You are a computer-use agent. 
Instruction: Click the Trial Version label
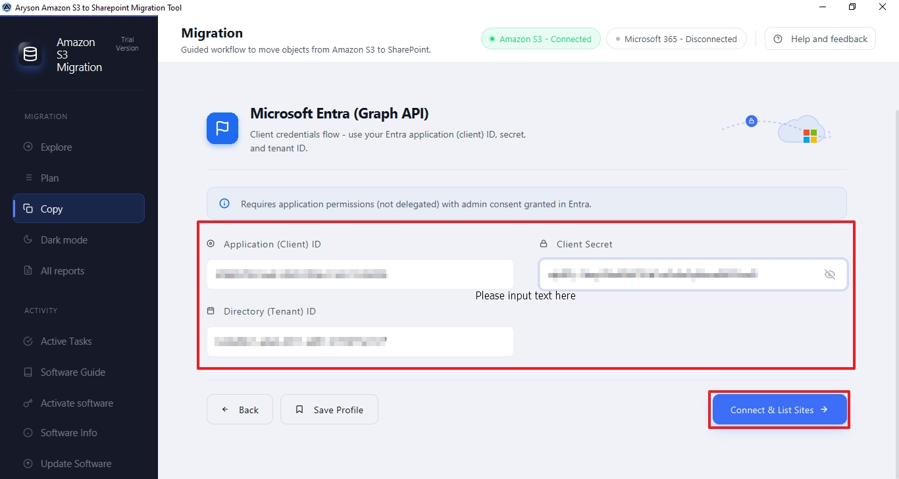click(128, 44)
